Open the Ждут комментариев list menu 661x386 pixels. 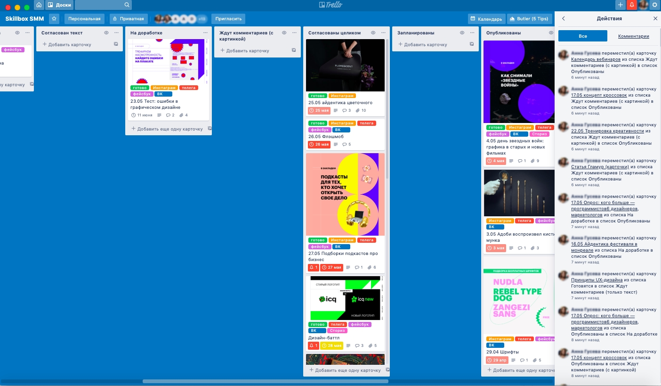294,33
